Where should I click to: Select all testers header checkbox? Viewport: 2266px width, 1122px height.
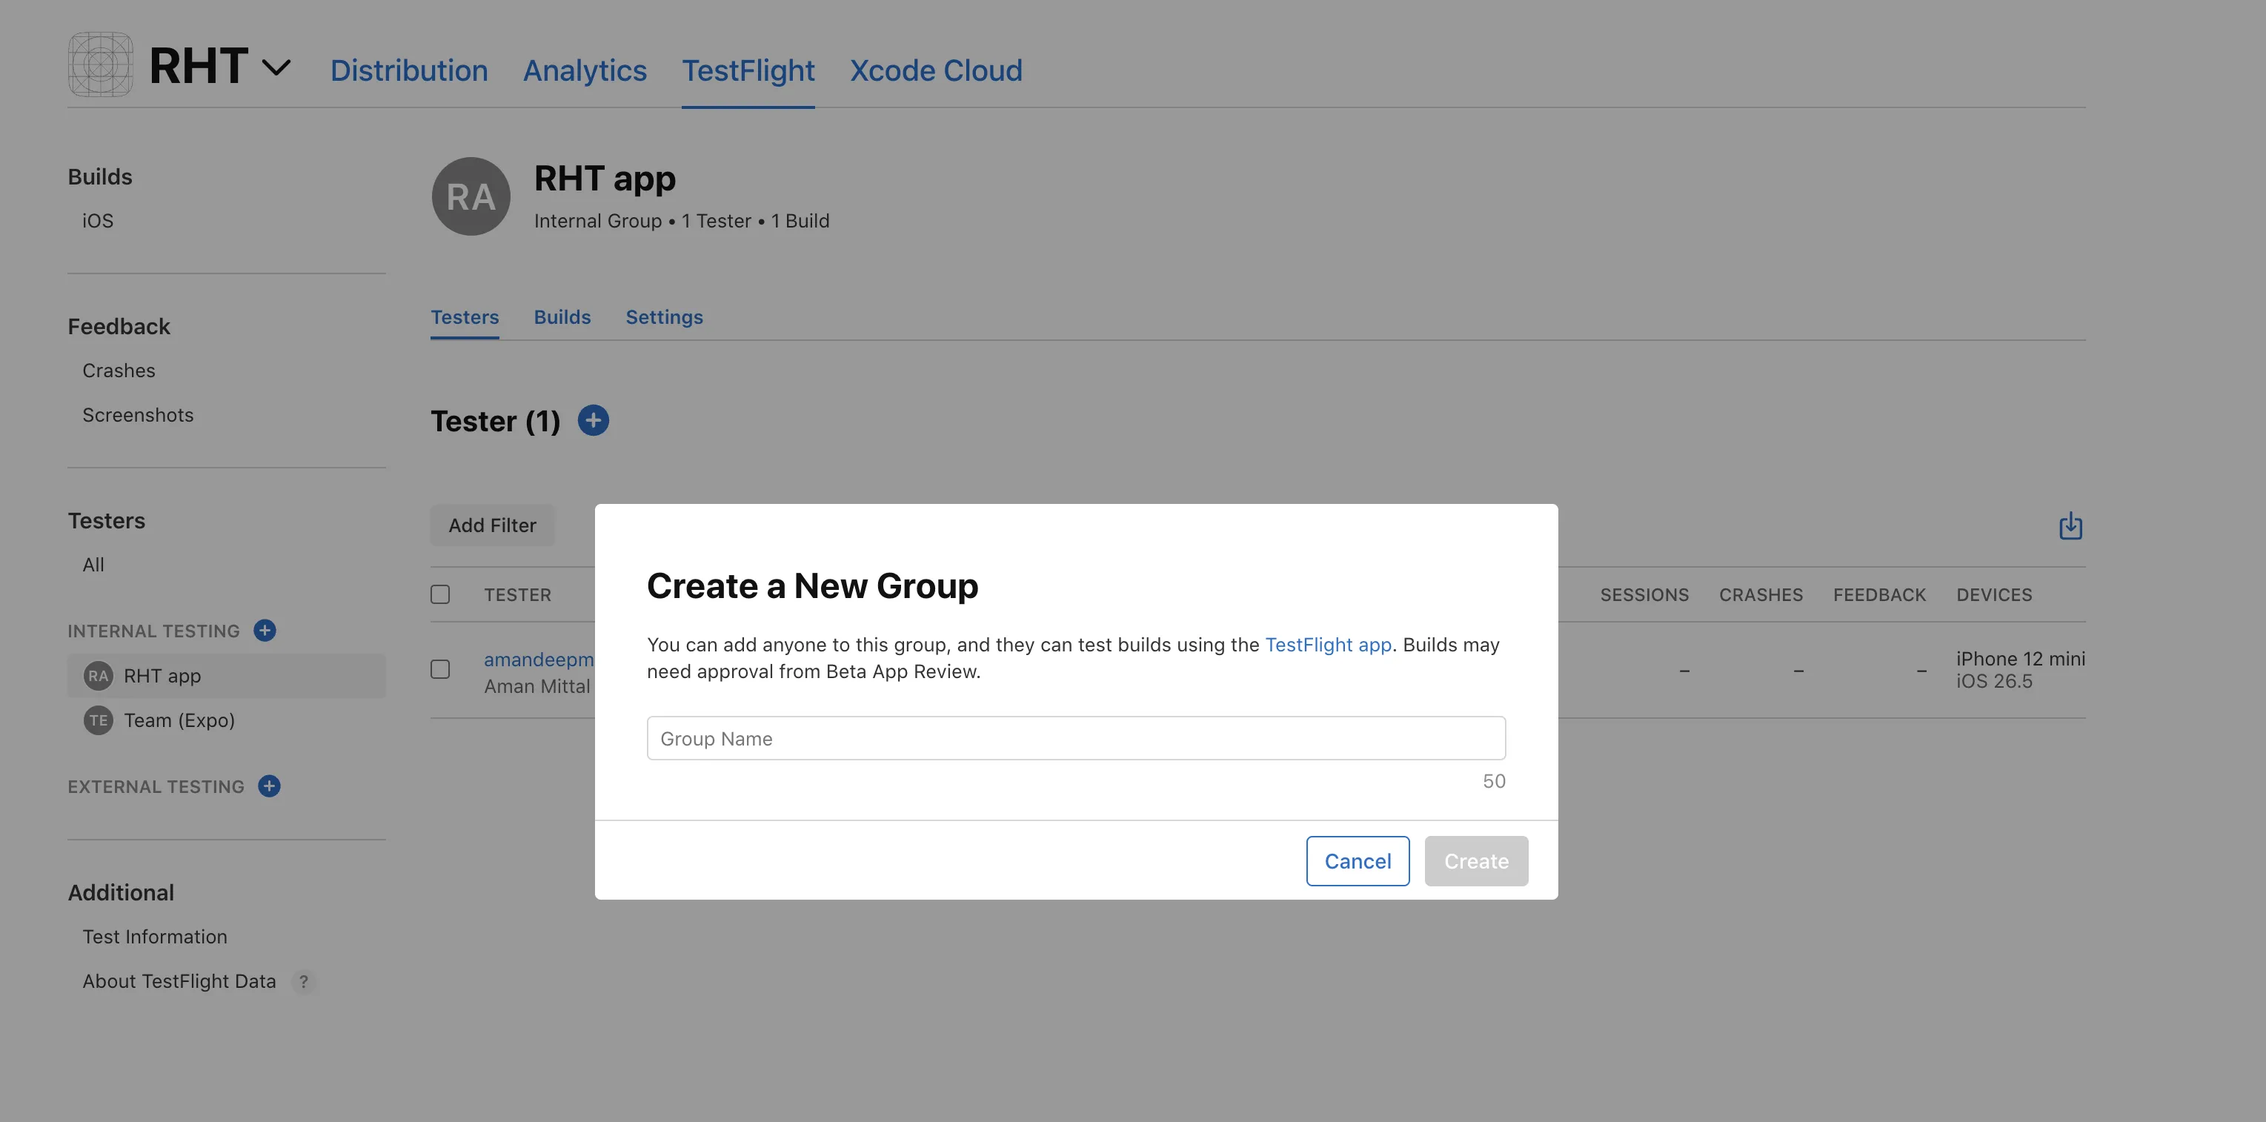pos(440,594)
